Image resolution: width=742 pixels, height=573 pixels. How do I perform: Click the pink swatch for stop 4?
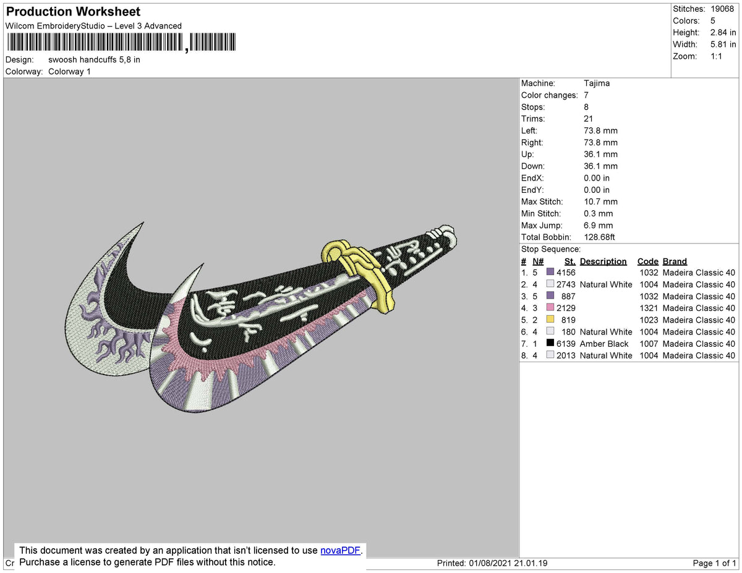(550, 308)
